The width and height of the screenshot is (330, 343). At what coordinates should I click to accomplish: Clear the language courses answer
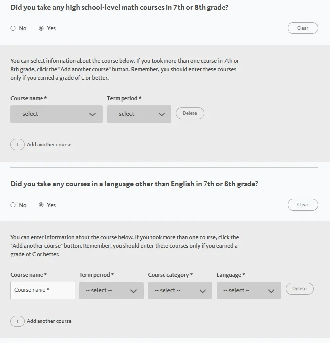pyautogui.click(x=302, y=205)
